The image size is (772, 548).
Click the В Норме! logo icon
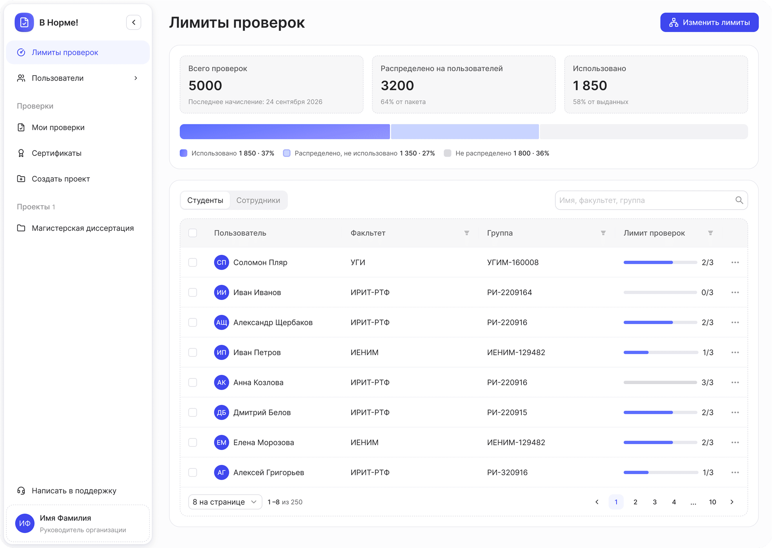(24, 22)
